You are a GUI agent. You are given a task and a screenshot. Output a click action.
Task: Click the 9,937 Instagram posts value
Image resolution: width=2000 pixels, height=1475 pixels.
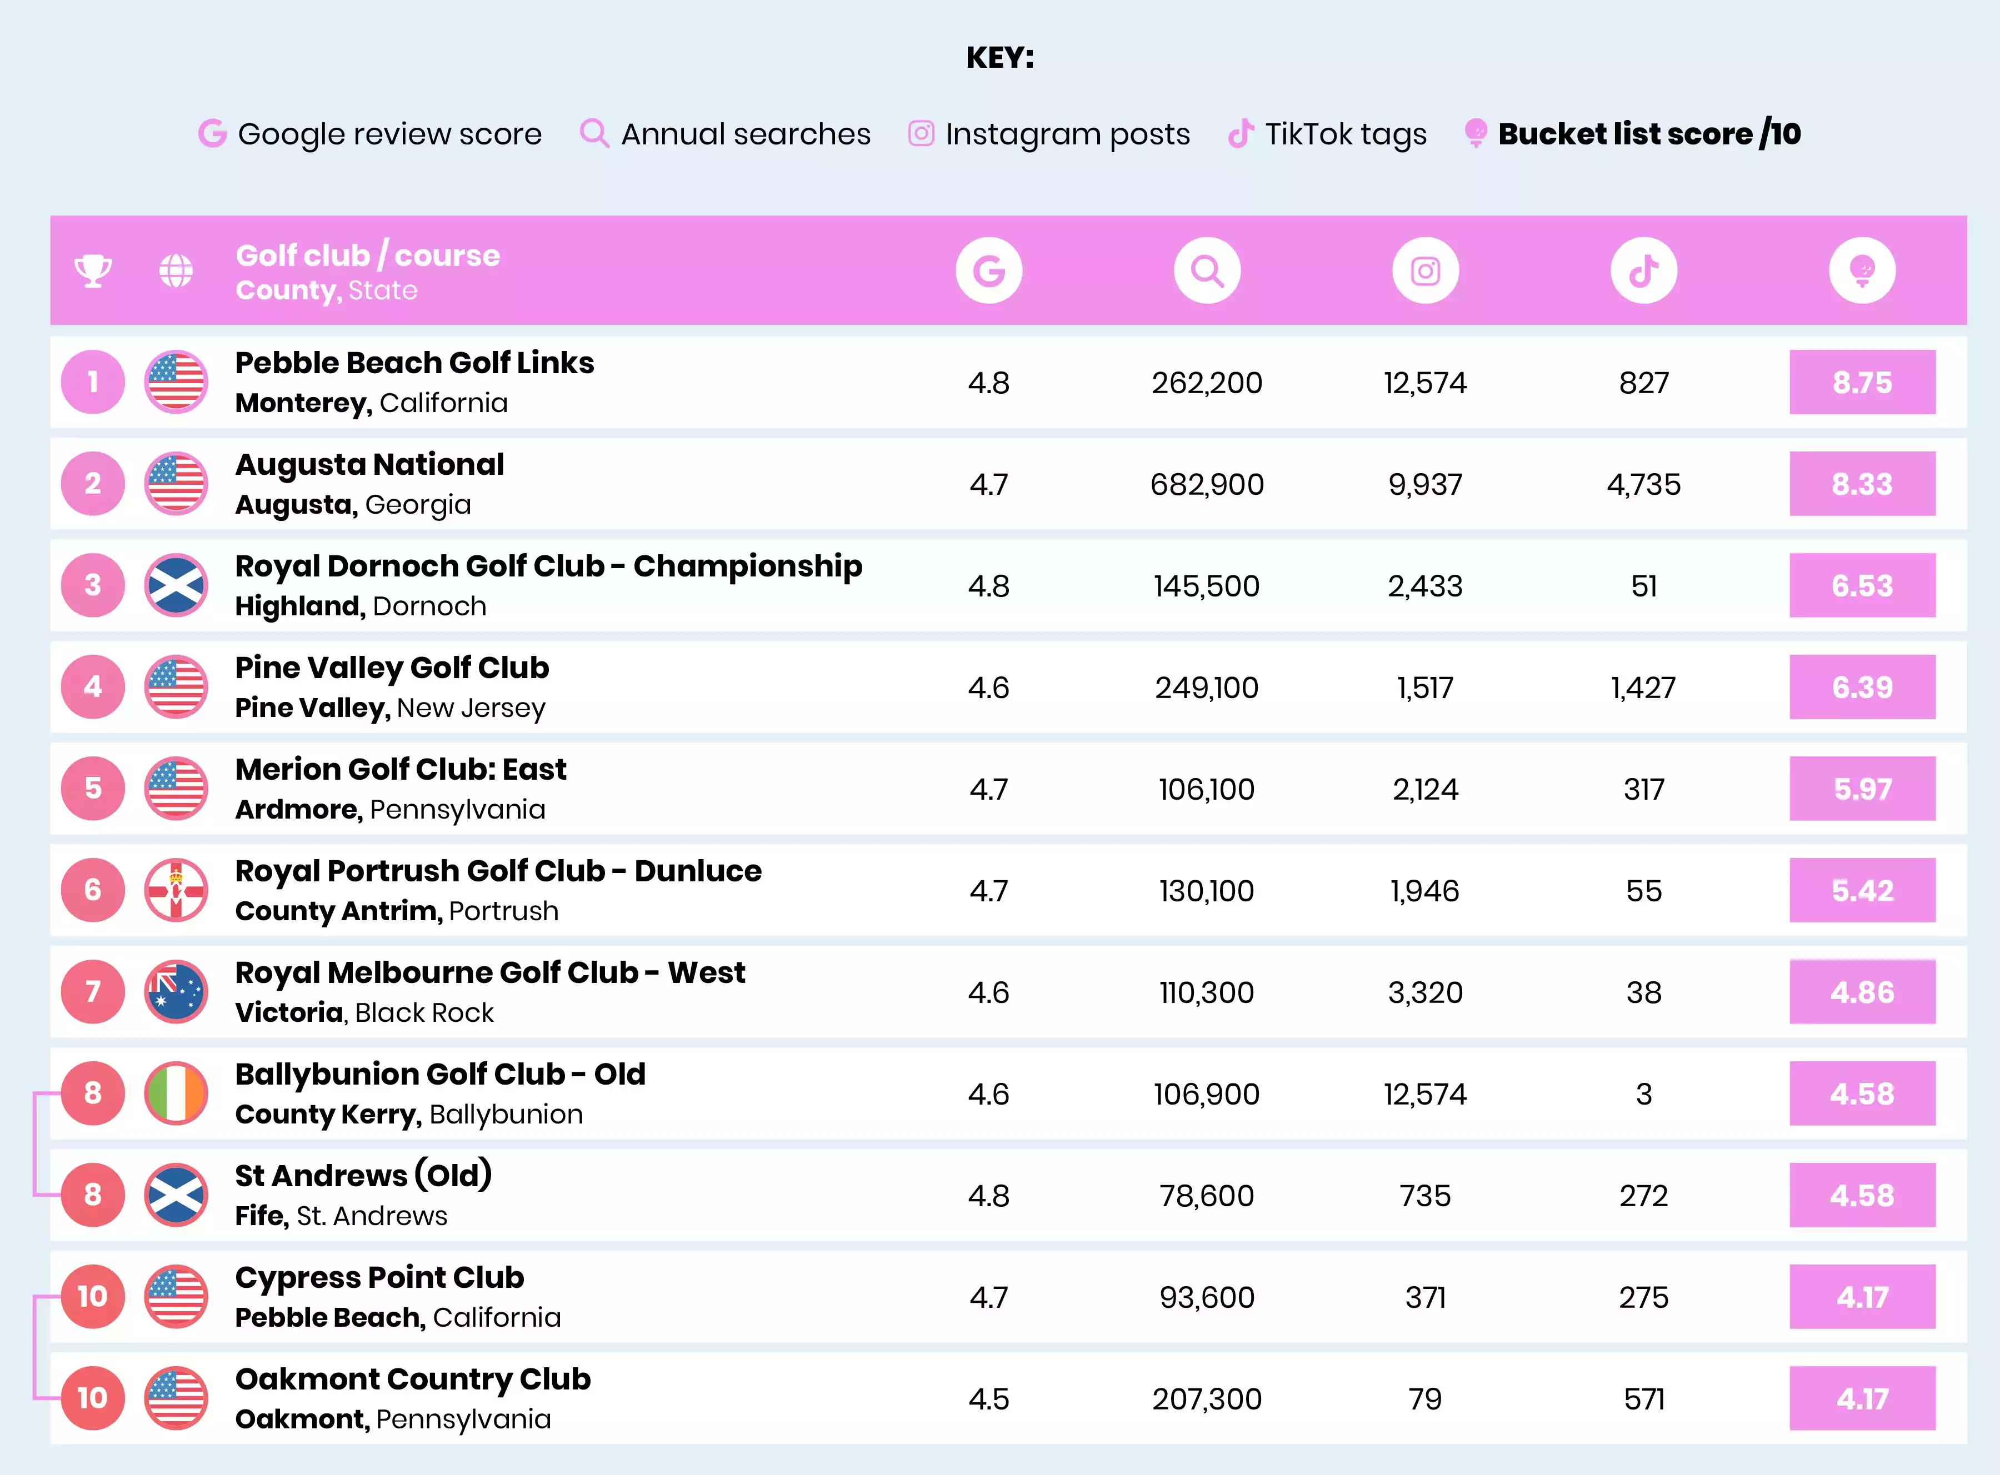tap(1426, 485)
